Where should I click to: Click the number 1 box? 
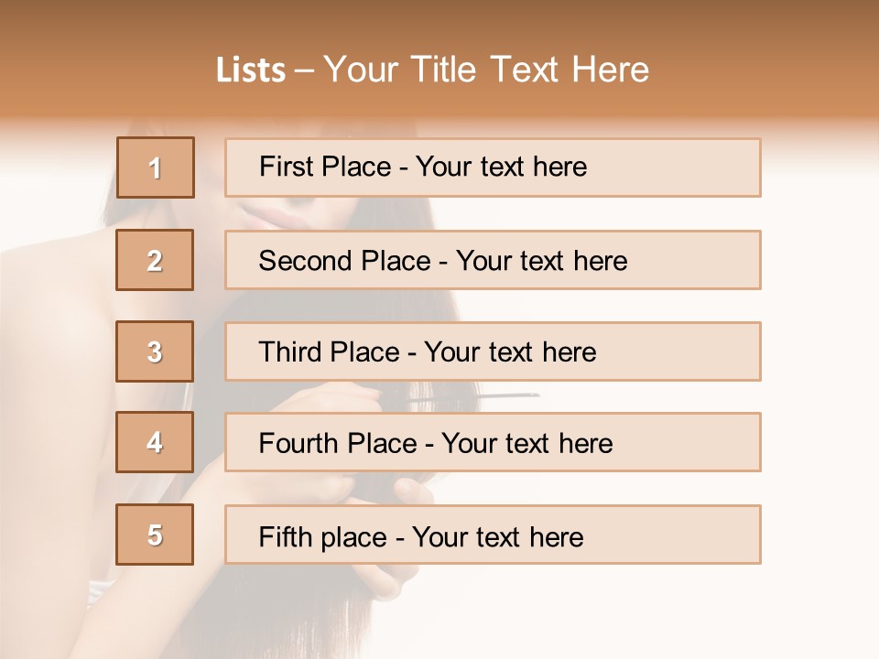tap(156, 167)
